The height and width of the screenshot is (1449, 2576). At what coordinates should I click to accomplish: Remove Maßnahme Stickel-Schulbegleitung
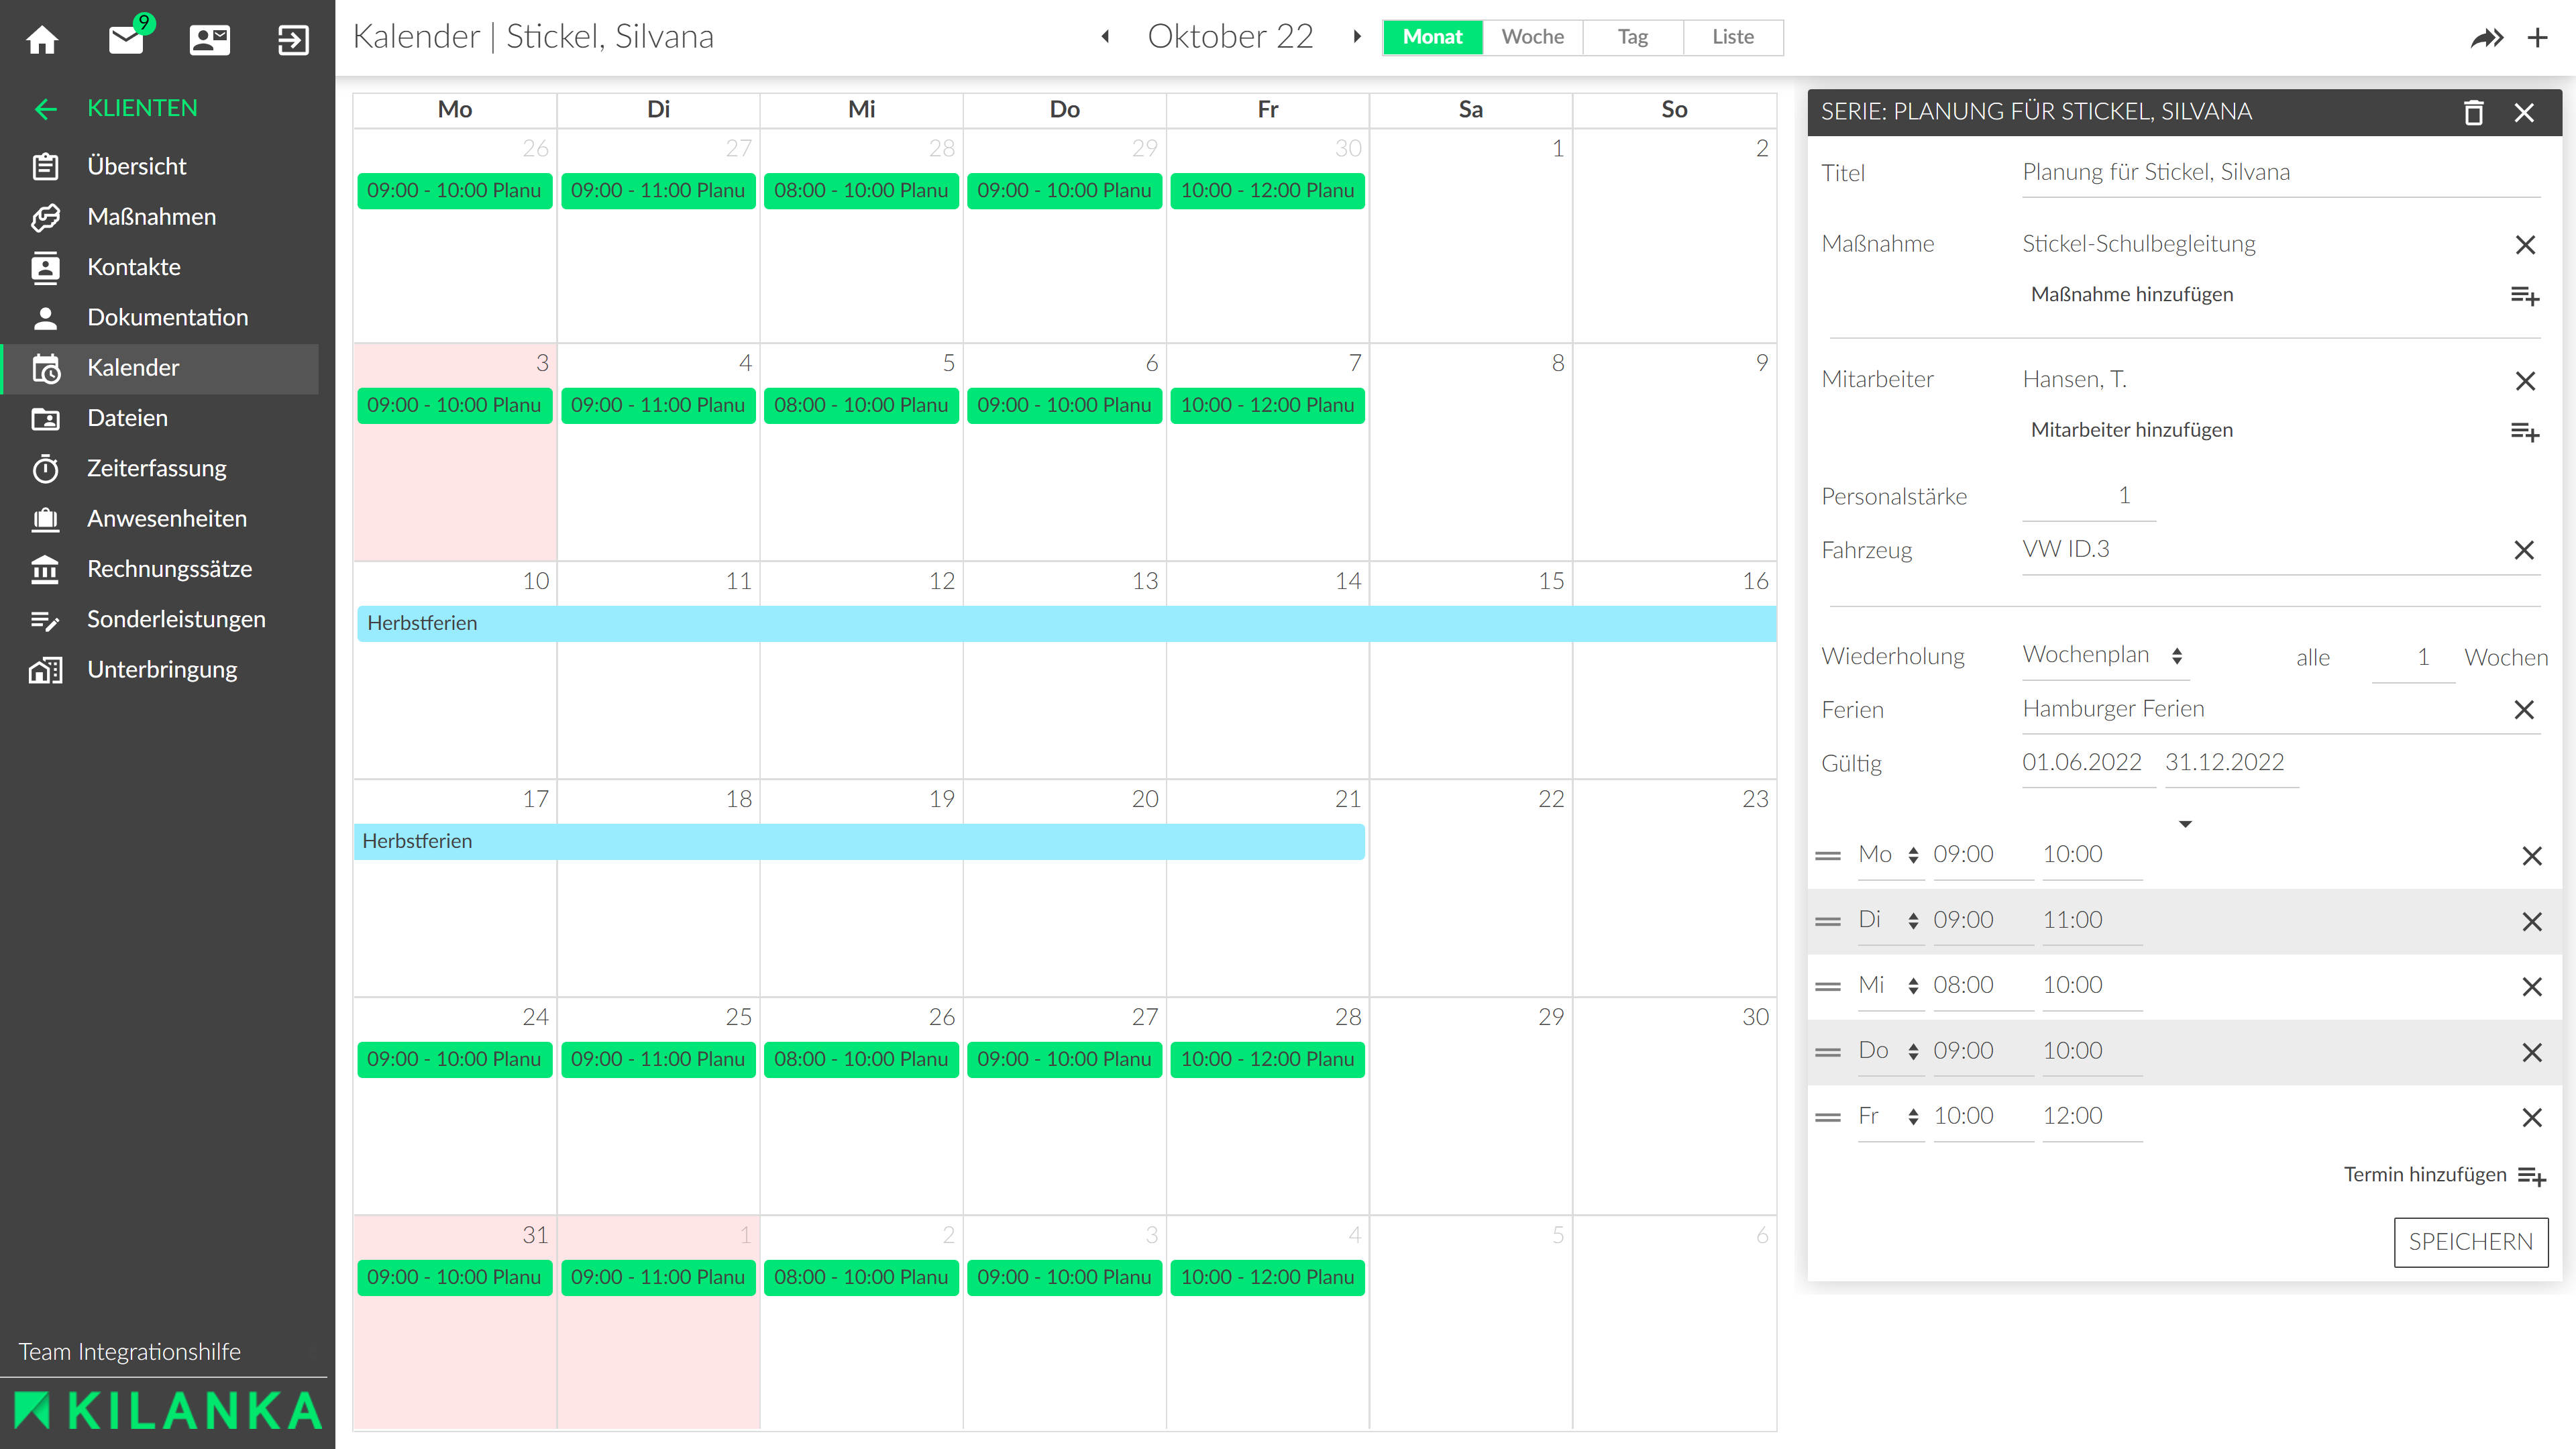click(2525, 245)
